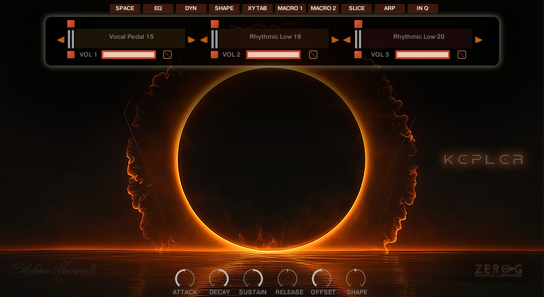The image size is (544, 297).
Task: Click the layer 2 randomize dice icon
Action: [x=313, y=54]
